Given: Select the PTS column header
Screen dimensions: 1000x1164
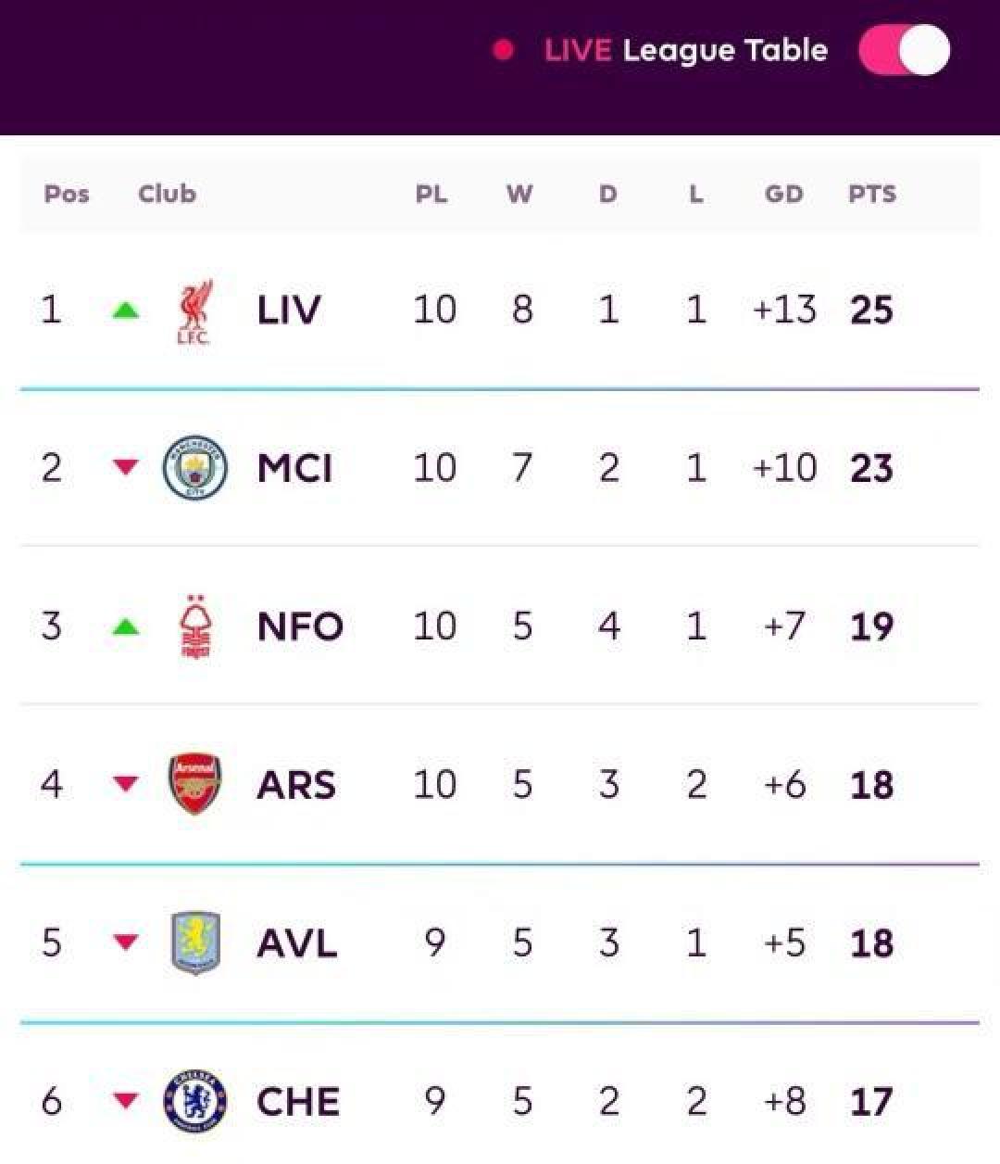Looking at the screenshot, I should point(871,194).
